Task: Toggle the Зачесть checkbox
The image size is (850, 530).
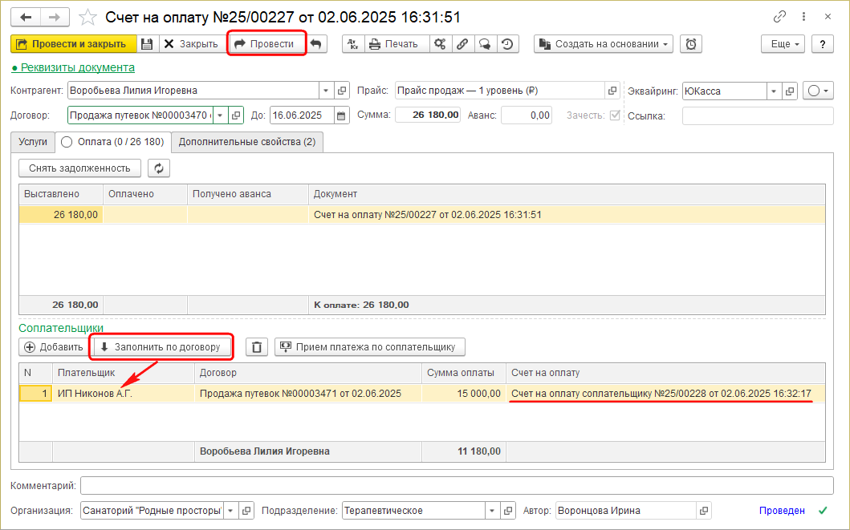Action: coord(615,115)
